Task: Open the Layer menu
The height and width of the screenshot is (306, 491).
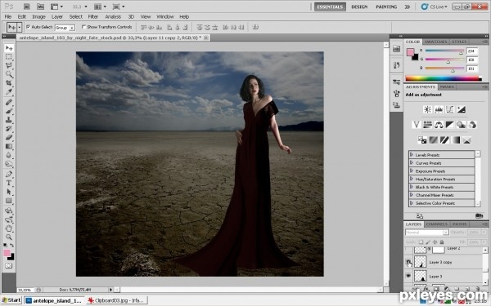Action: tap(57, 17)
